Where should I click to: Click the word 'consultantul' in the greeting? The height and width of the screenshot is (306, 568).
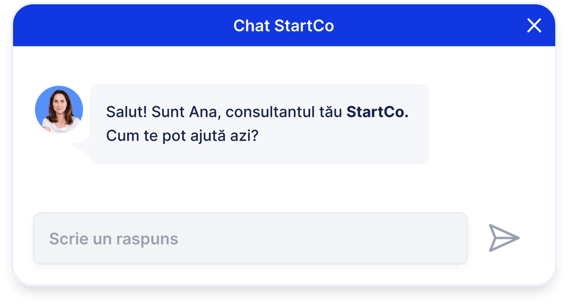270,112
